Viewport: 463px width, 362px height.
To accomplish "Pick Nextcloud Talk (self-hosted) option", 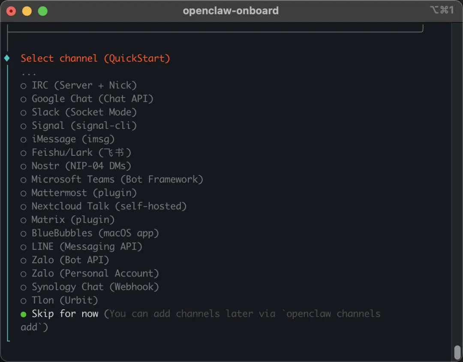I will [x=103, y=206].
